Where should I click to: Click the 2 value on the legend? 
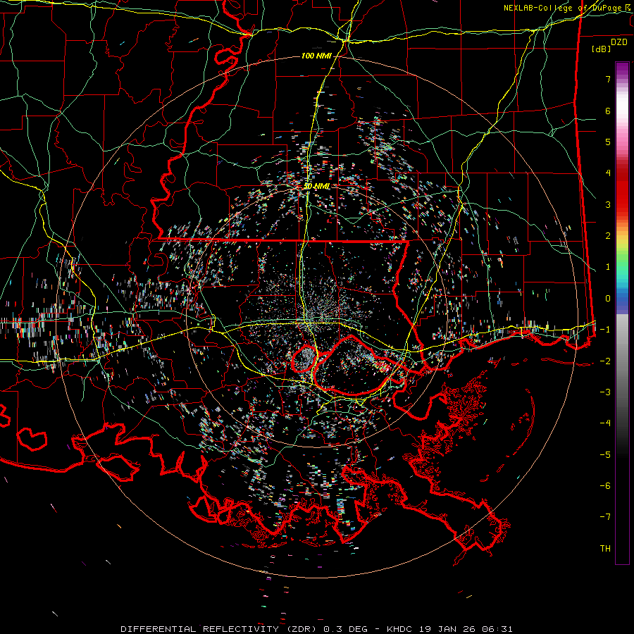pos(608,236)
